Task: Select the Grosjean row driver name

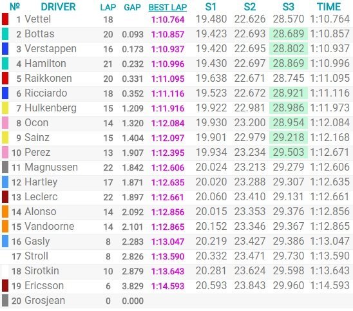Action: 45,301
